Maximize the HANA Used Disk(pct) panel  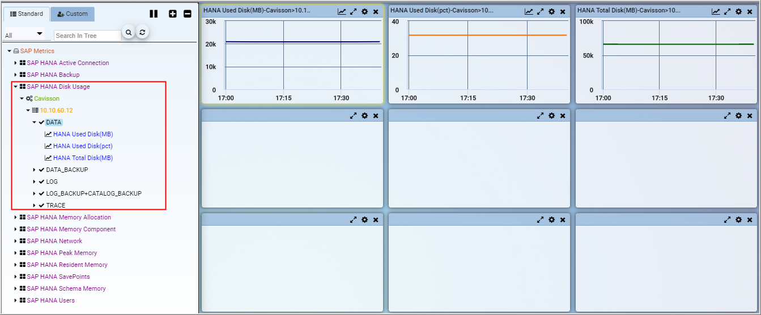[541, 11]
